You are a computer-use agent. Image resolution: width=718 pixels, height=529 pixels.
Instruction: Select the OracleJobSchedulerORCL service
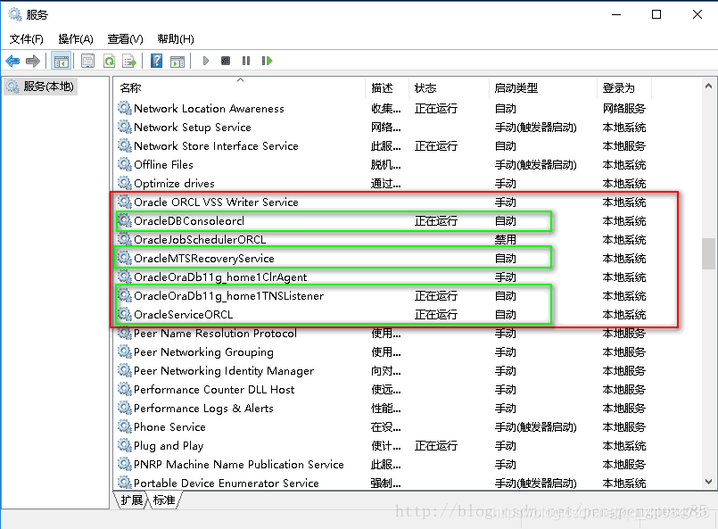383,240
